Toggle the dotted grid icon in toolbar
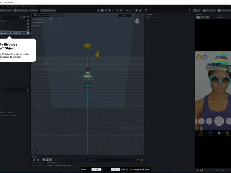Screen dimensions: 231x173 (x=121, y=10)
